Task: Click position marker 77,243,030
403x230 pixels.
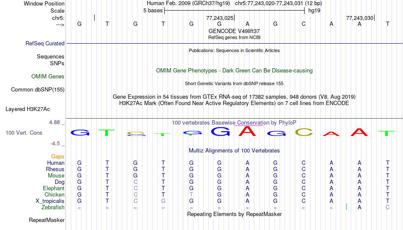Action: coord(360,18)
